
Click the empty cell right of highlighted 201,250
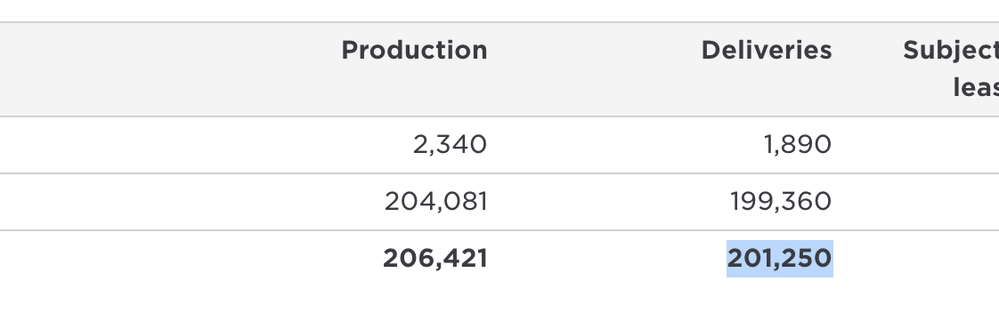(922, 259)
